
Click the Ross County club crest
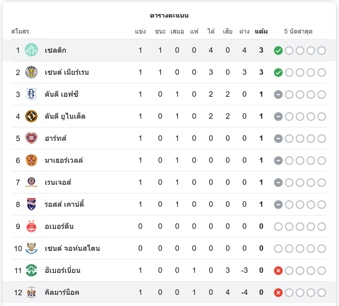[x=31, y=204]
